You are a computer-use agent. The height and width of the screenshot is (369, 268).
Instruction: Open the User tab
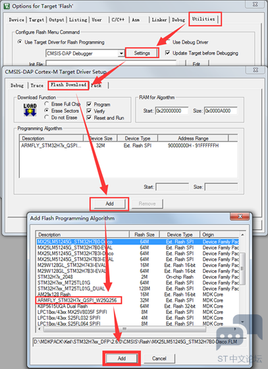click(97, 20)
